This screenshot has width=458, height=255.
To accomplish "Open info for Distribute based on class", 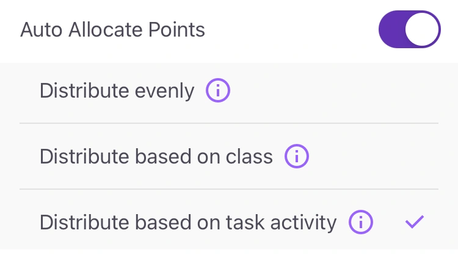I will point(297,157).
